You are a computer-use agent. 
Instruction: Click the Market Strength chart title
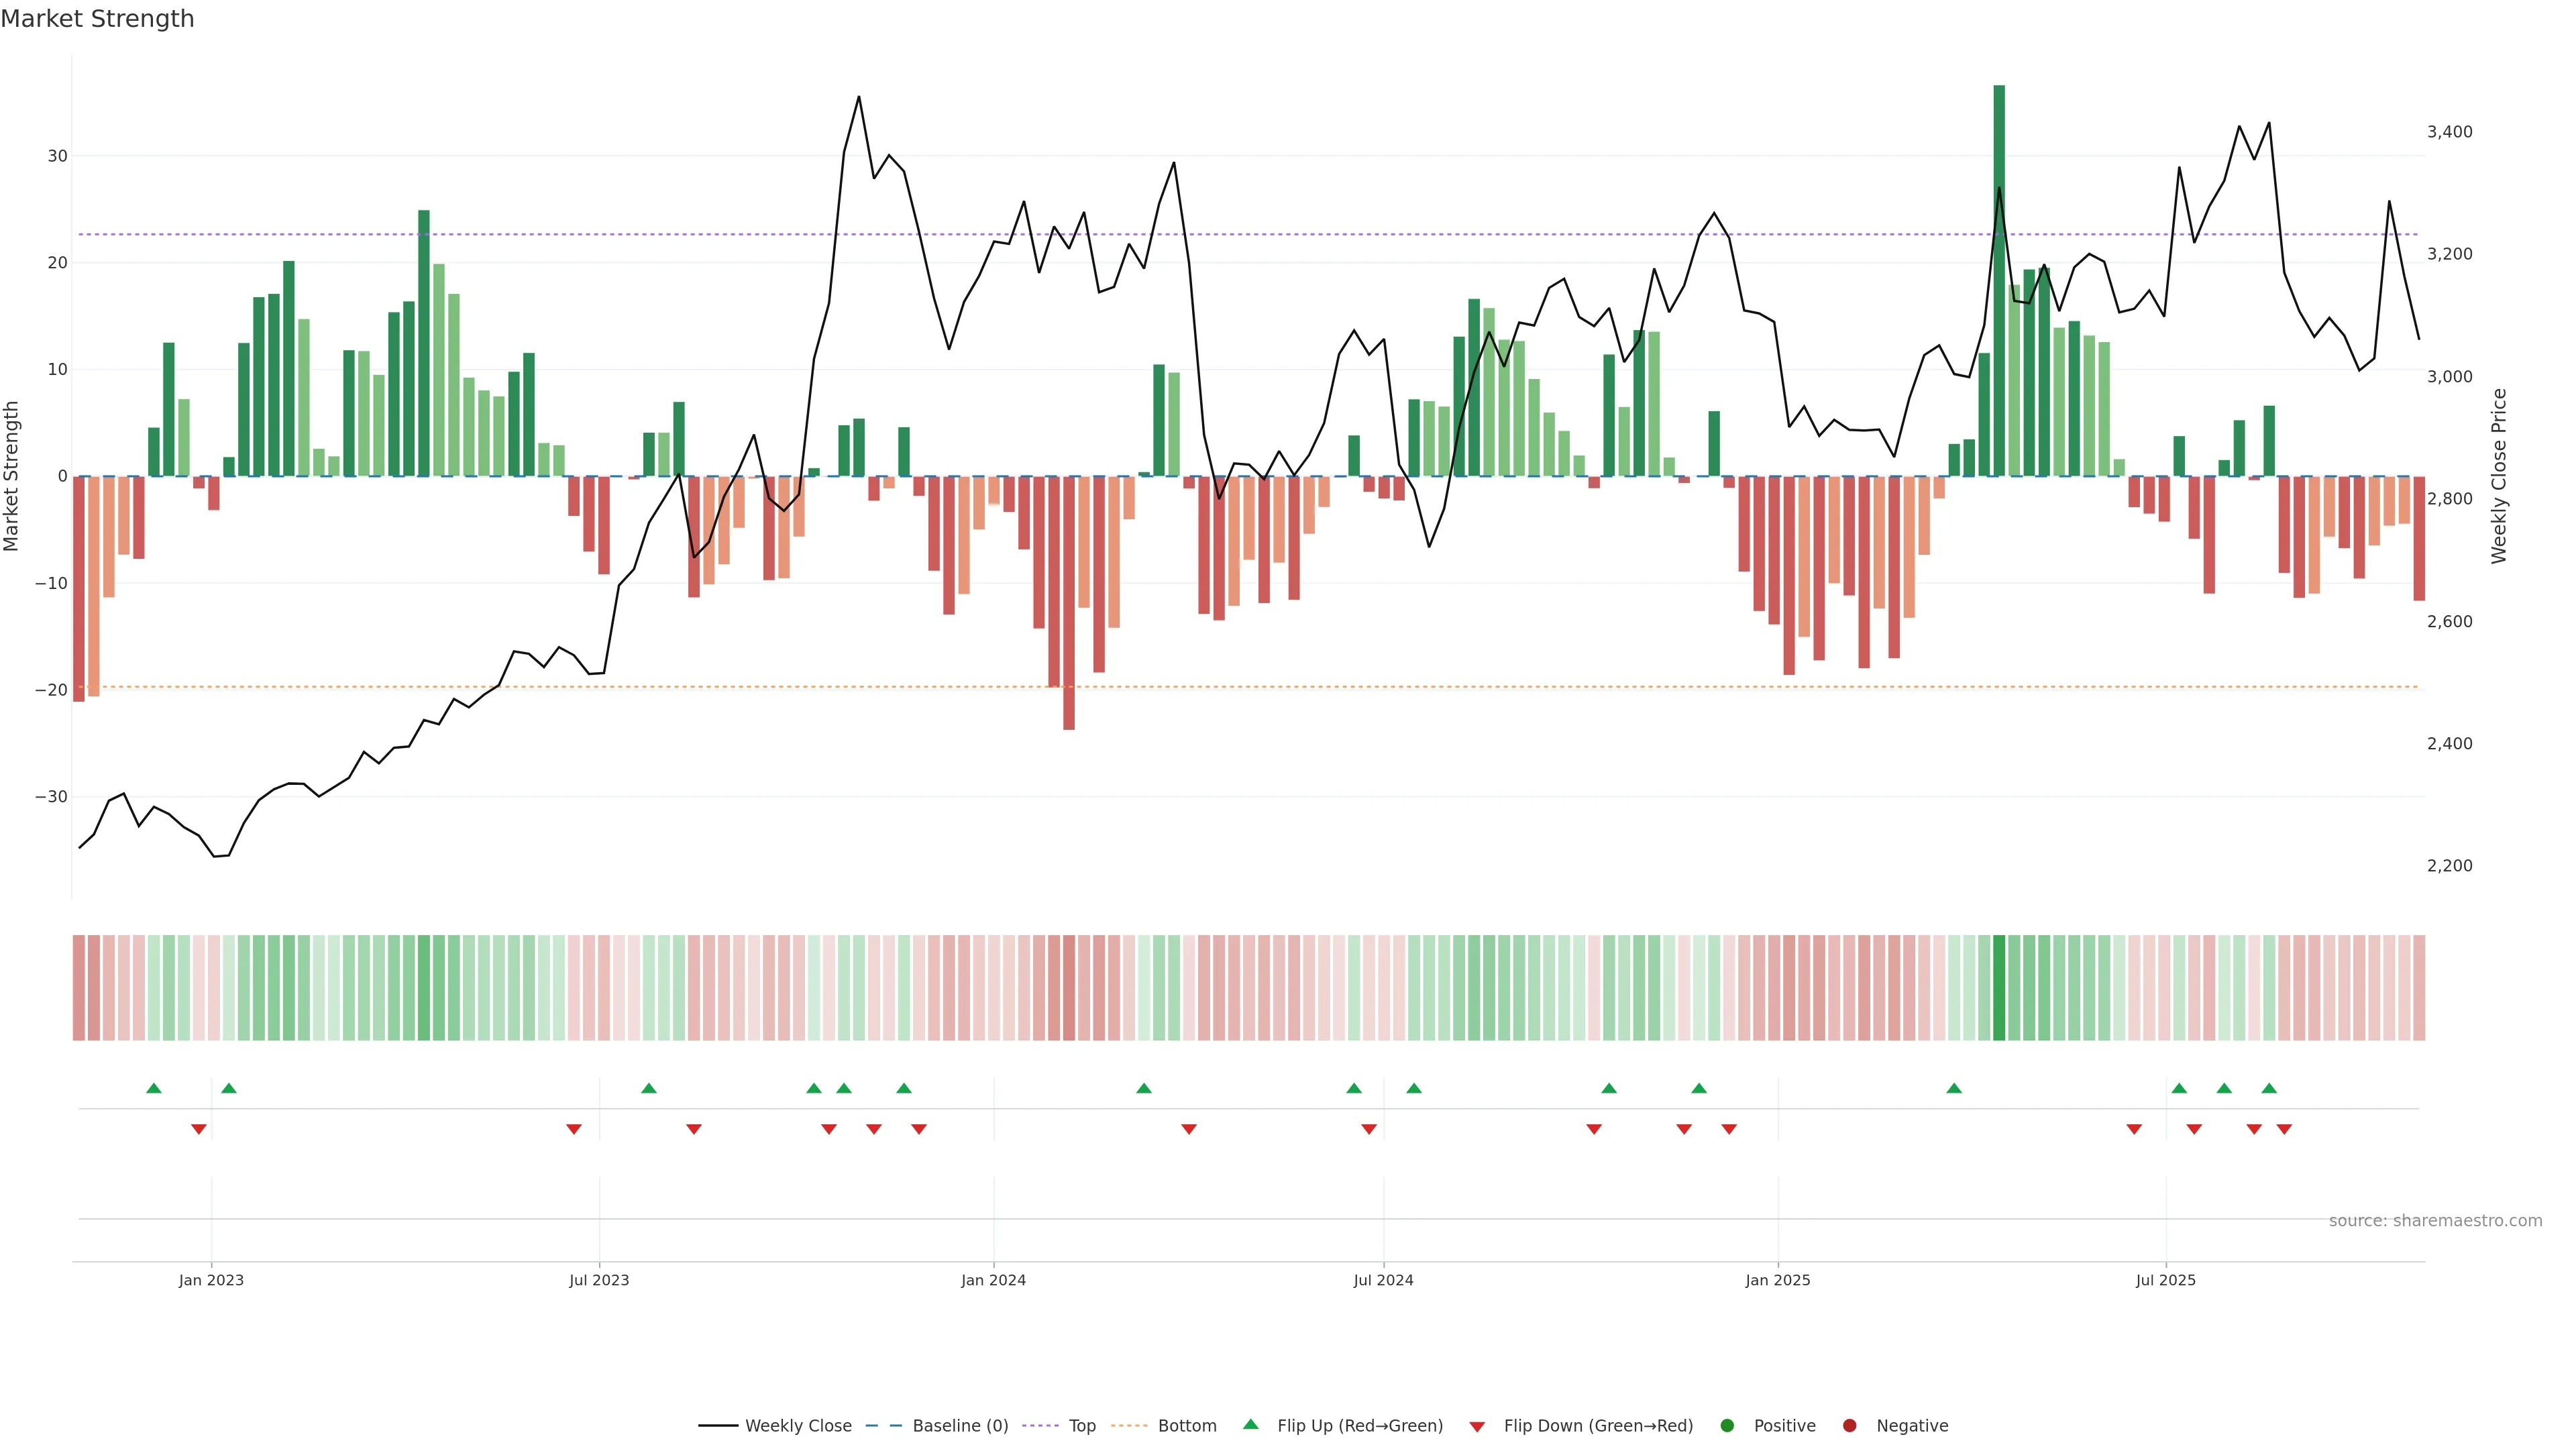tap(97, 19)
